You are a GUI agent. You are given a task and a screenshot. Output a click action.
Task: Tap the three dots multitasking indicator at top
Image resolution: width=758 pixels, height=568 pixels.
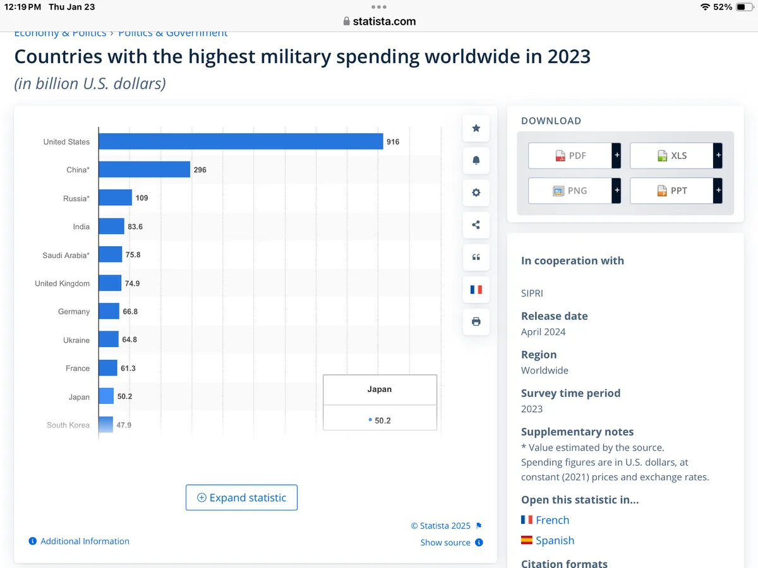379,7
